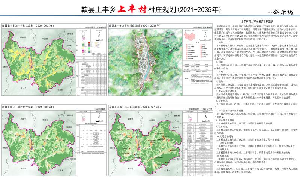Click the red 上丰村 text in the main title
Image resolution: width=300 pixels, height=186 pixels.
[131, 10]
